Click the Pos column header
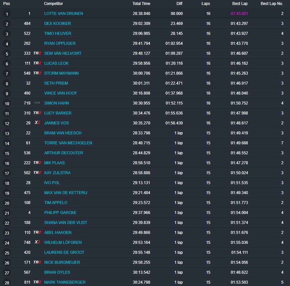 (x=7, y=4)
